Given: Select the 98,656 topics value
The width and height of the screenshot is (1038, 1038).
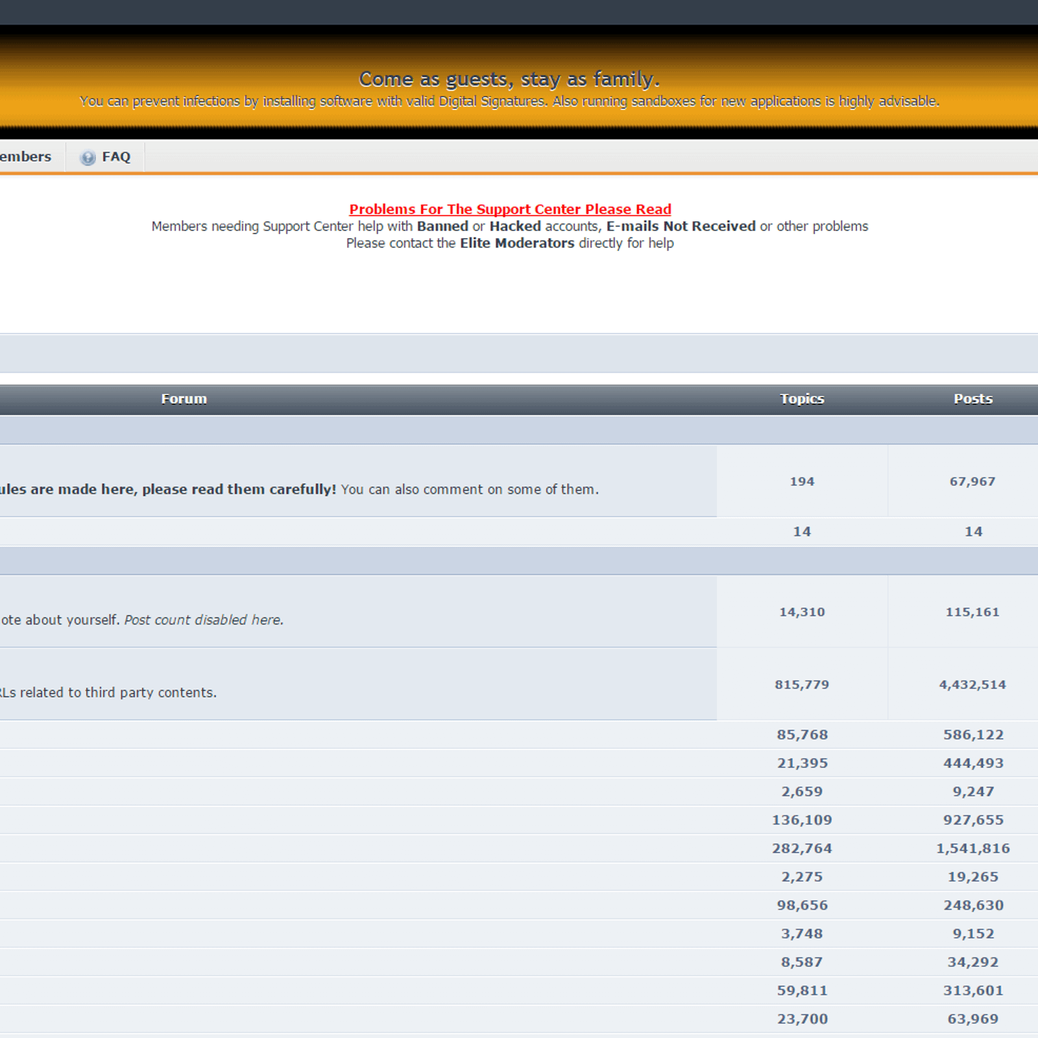Looking at the screenshot, I should 803,905.
